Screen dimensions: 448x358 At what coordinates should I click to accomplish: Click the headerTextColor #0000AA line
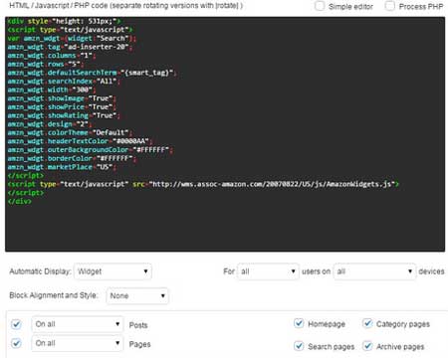click(80, 141)
